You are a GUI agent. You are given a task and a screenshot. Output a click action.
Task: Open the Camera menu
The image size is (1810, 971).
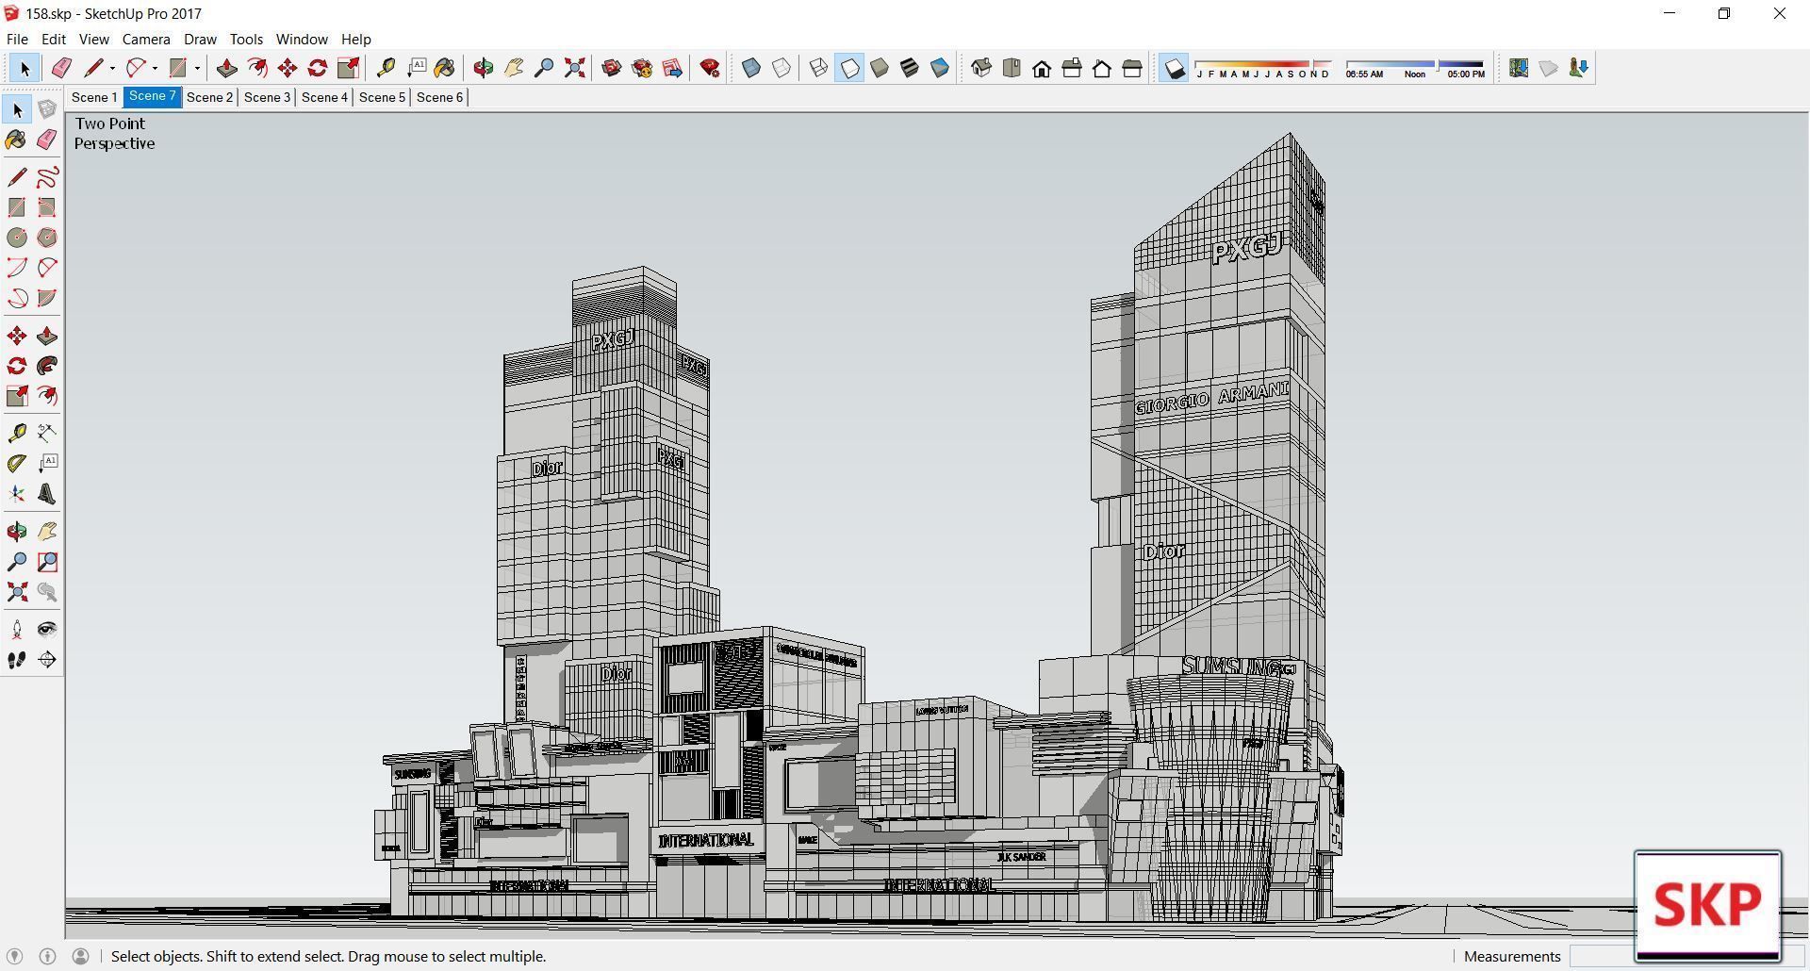(x=146, y=39)
